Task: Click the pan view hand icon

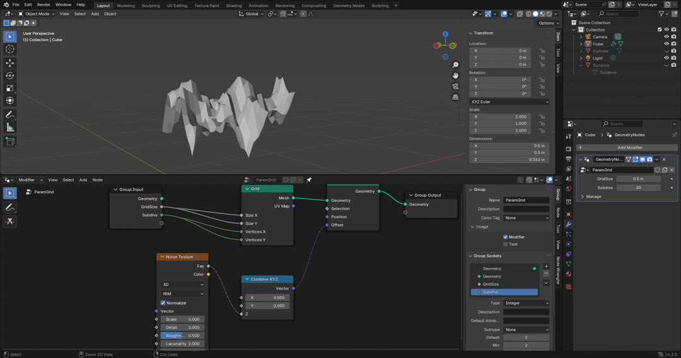Action: click(455, 76)
